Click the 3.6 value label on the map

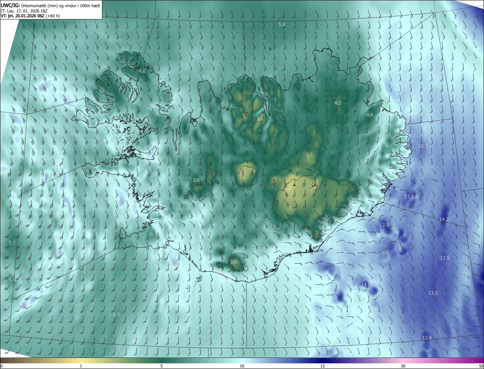(x=233, y=262)
